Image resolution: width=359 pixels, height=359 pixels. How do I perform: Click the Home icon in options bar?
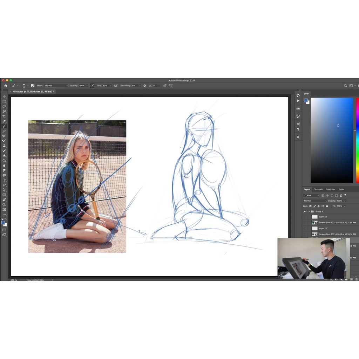click(6, 86)
